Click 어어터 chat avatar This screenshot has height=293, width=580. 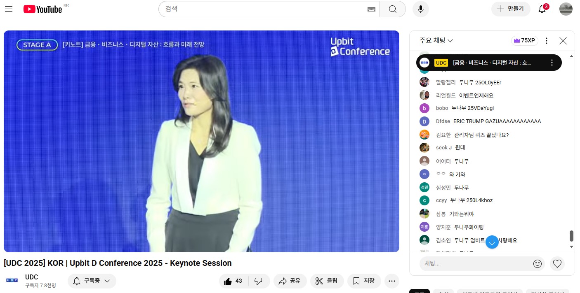coord(424,161)
